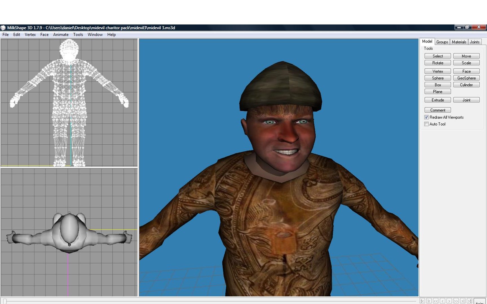Step back one frame arrow
The width and height of the screenshot is (487, 304).
click(442, 301)
